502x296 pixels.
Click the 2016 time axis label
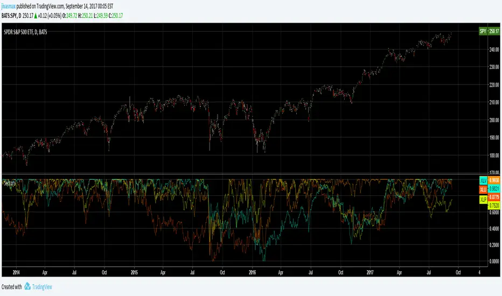click(252, 272)
